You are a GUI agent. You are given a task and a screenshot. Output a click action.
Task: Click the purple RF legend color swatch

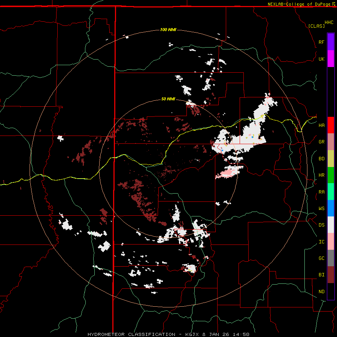click(331, 42)
